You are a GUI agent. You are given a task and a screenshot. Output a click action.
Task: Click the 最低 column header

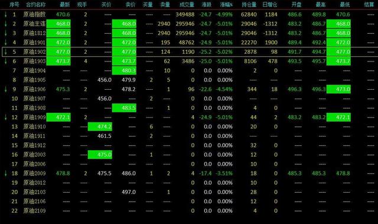[345, 5]
